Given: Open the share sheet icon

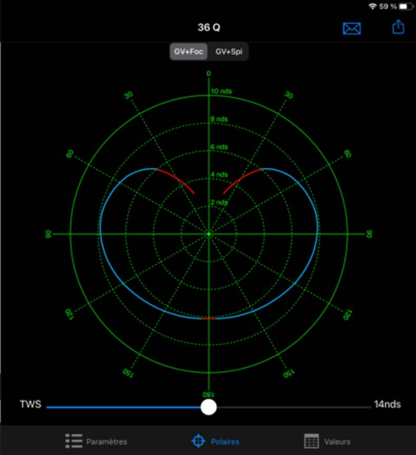Looking at the screenshot, I should click(x=398, y=27).
